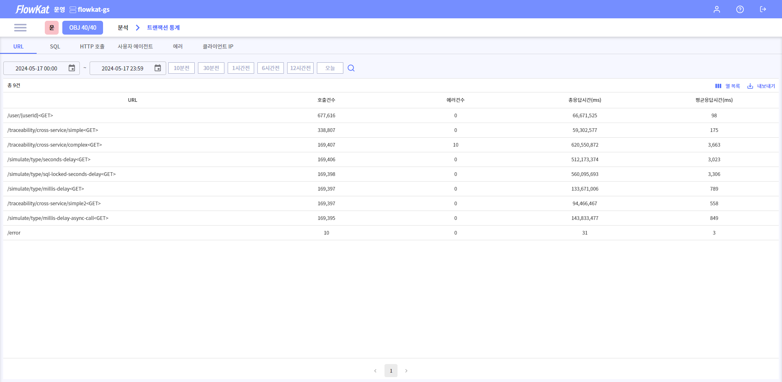Open the end date calendar picker
782x382 pixels.
pos(158,68)
